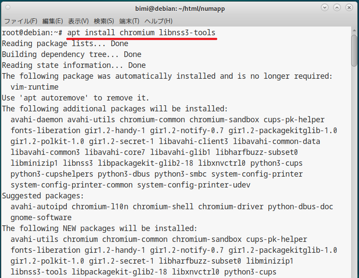
Task: Minimize the terminal window
Action: 325,8
